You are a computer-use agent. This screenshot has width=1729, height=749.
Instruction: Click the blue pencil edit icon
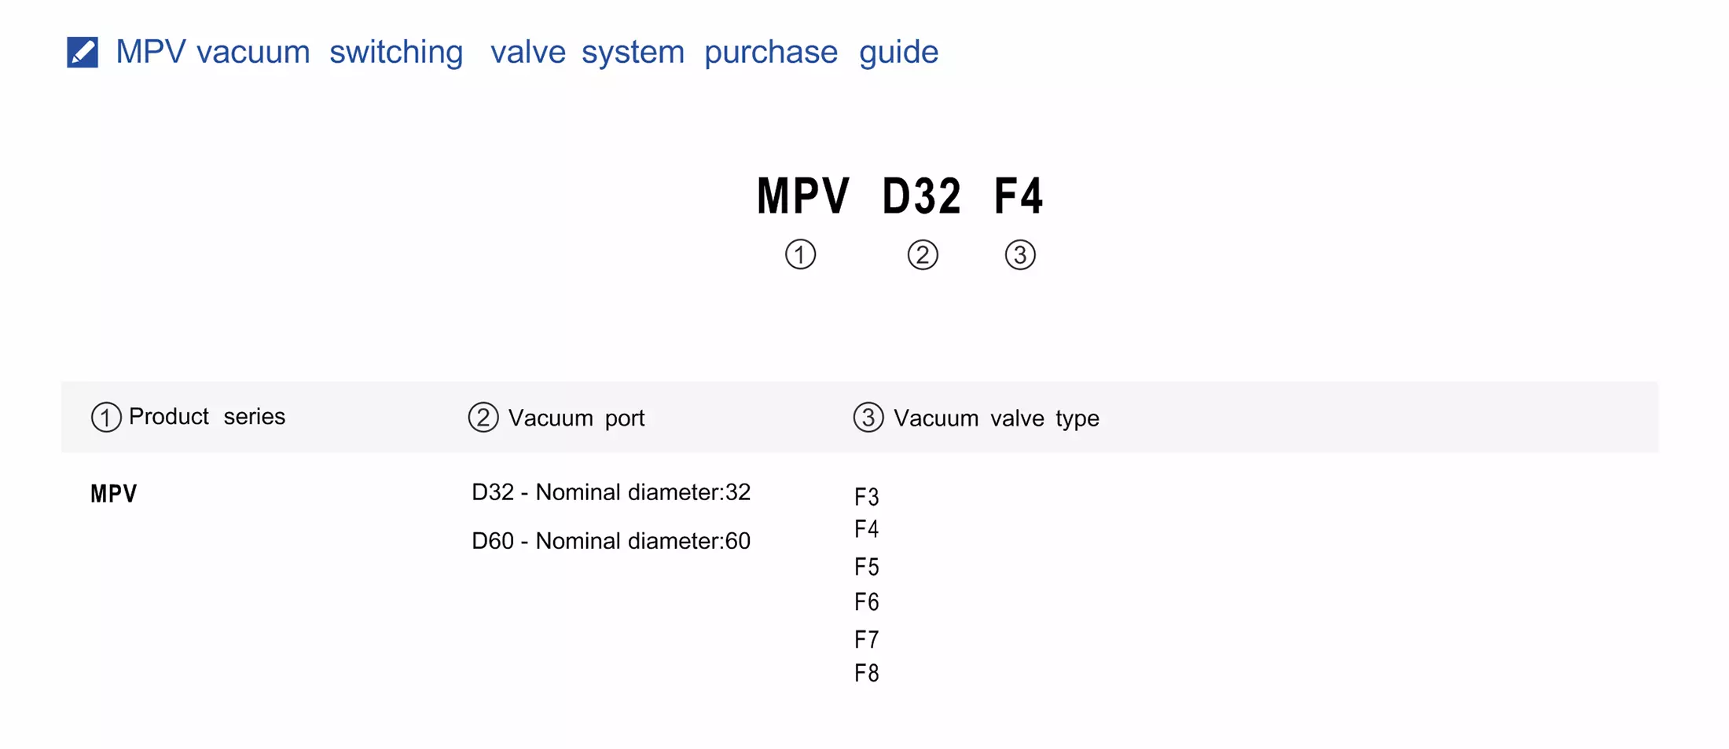point(83,53)
